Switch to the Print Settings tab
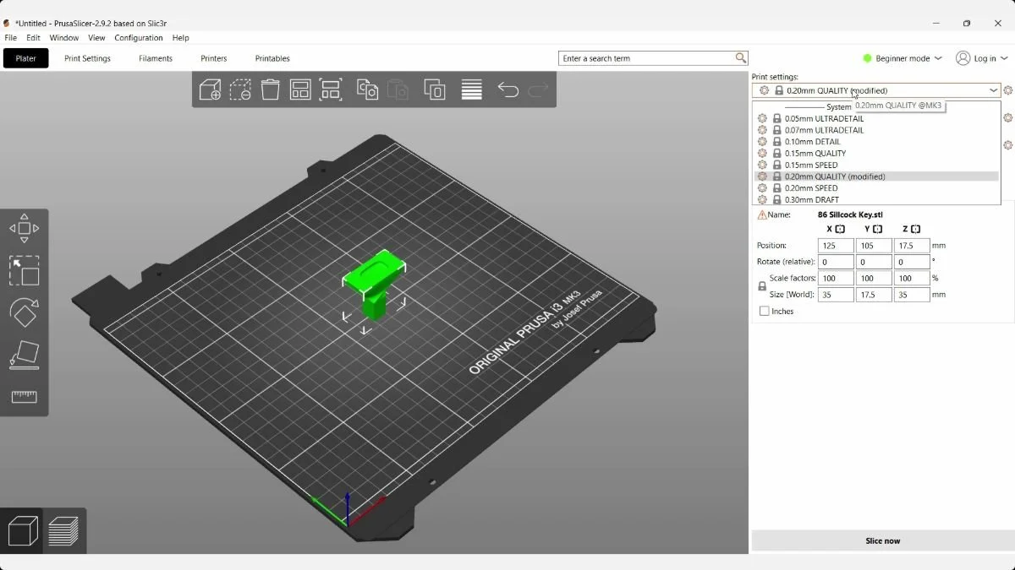 pyautogui.click(x=88, y=58)
